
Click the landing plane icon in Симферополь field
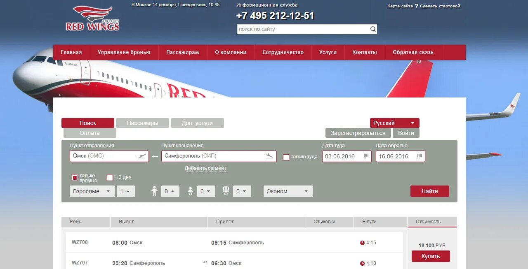click(269, 156)
